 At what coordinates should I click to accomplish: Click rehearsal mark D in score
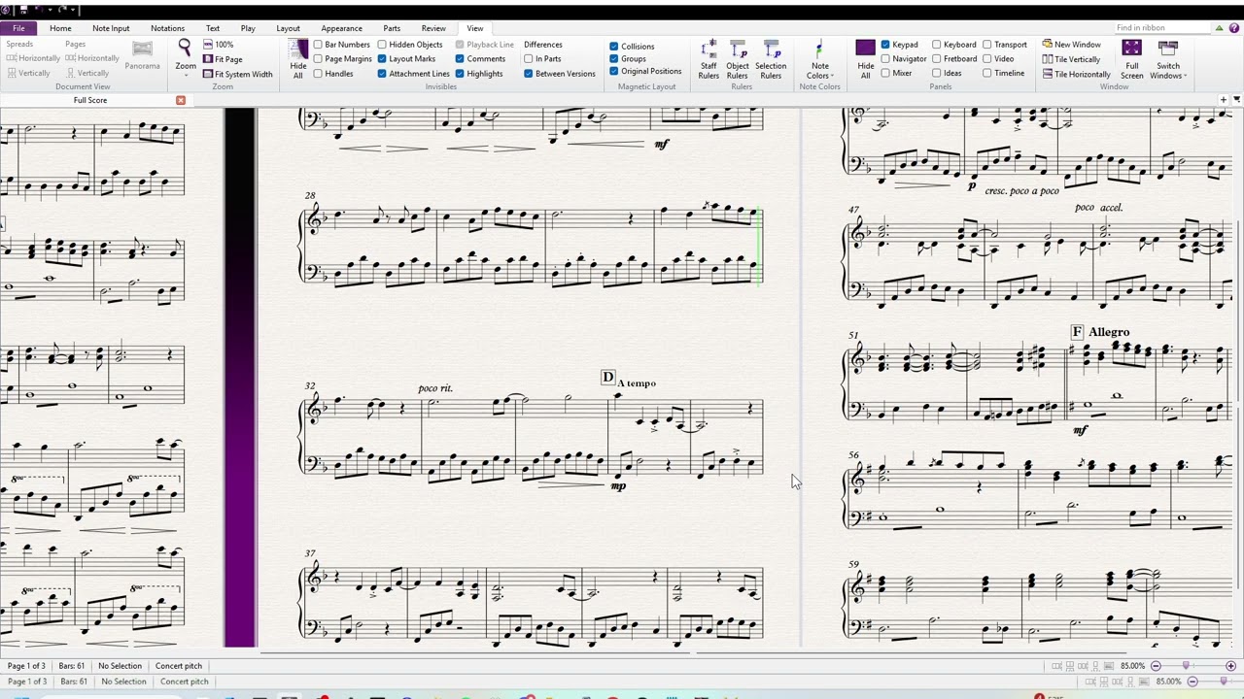click(x=608, y=377)
